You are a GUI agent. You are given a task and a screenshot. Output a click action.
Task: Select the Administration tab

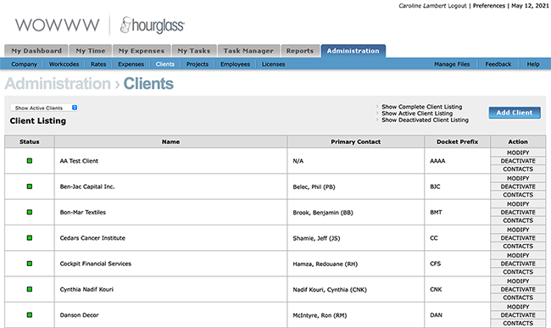pyautogui.click(x=353, y=51)
